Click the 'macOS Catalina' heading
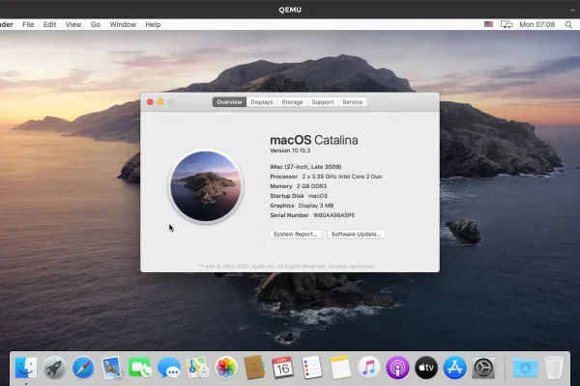 click(314, 140)
